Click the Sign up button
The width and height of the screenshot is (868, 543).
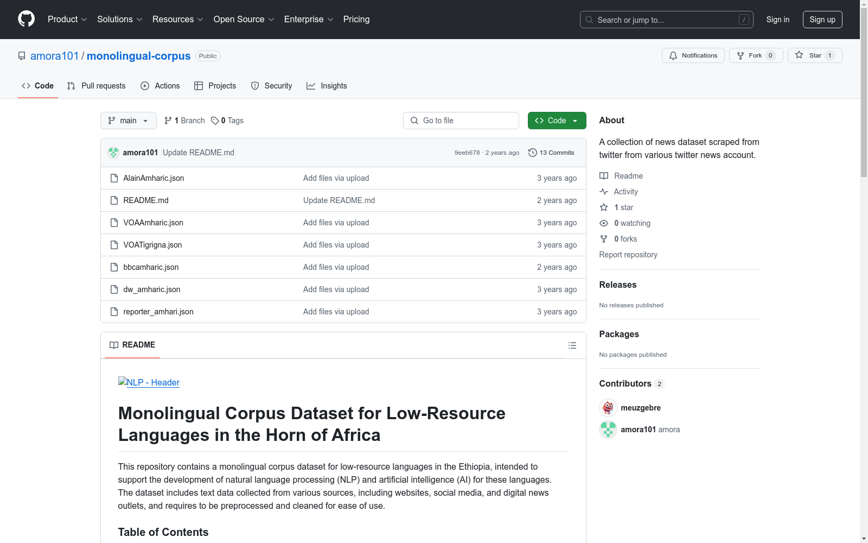(x=822, y=20)
